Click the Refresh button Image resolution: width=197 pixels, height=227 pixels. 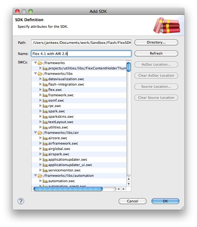pyautogui.click(x=156, y=53)
